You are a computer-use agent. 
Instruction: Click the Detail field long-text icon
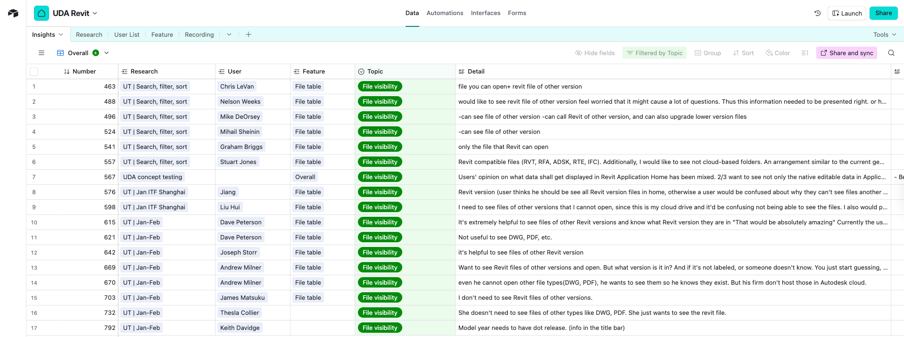pyautogui.click(x=462, y=72)
